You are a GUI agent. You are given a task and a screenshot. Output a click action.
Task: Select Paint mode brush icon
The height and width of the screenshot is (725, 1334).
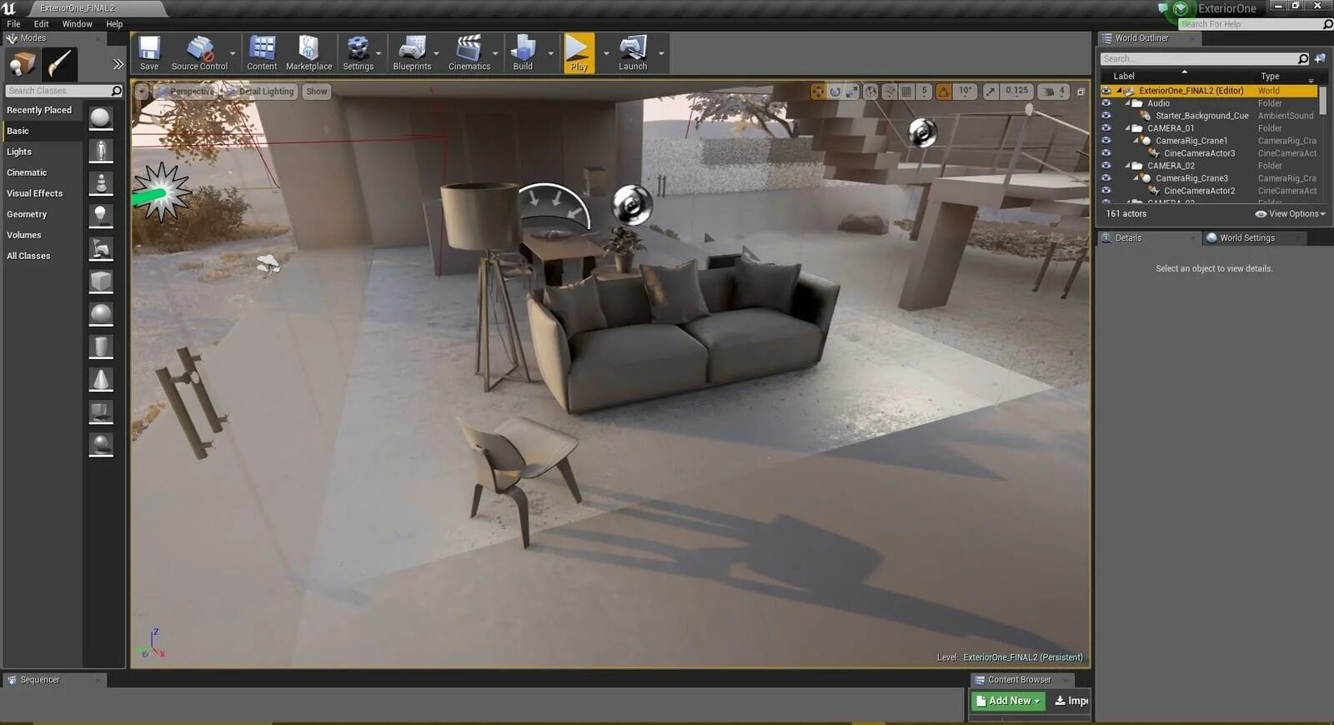60,64
